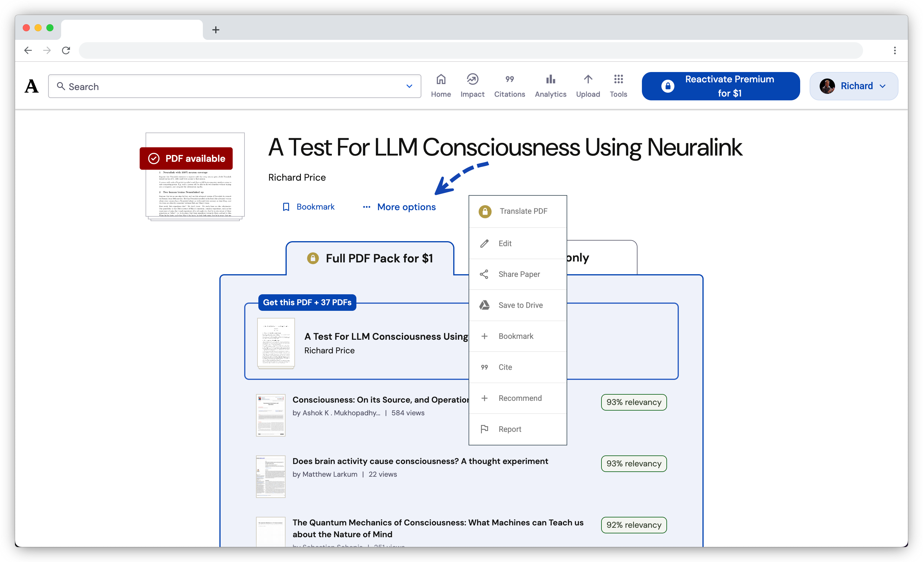
Task: Click the Ashok K. Mukhopadhyay paper thumbnail
Action: click(270, 415)
